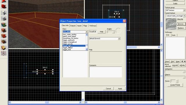Click bottom-right viewport scroll-down arrow

(x=161, y=100)
